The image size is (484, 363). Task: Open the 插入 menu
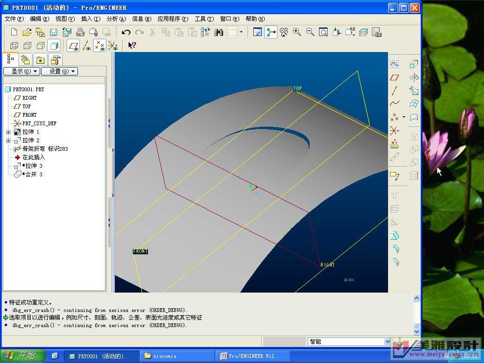90,19
